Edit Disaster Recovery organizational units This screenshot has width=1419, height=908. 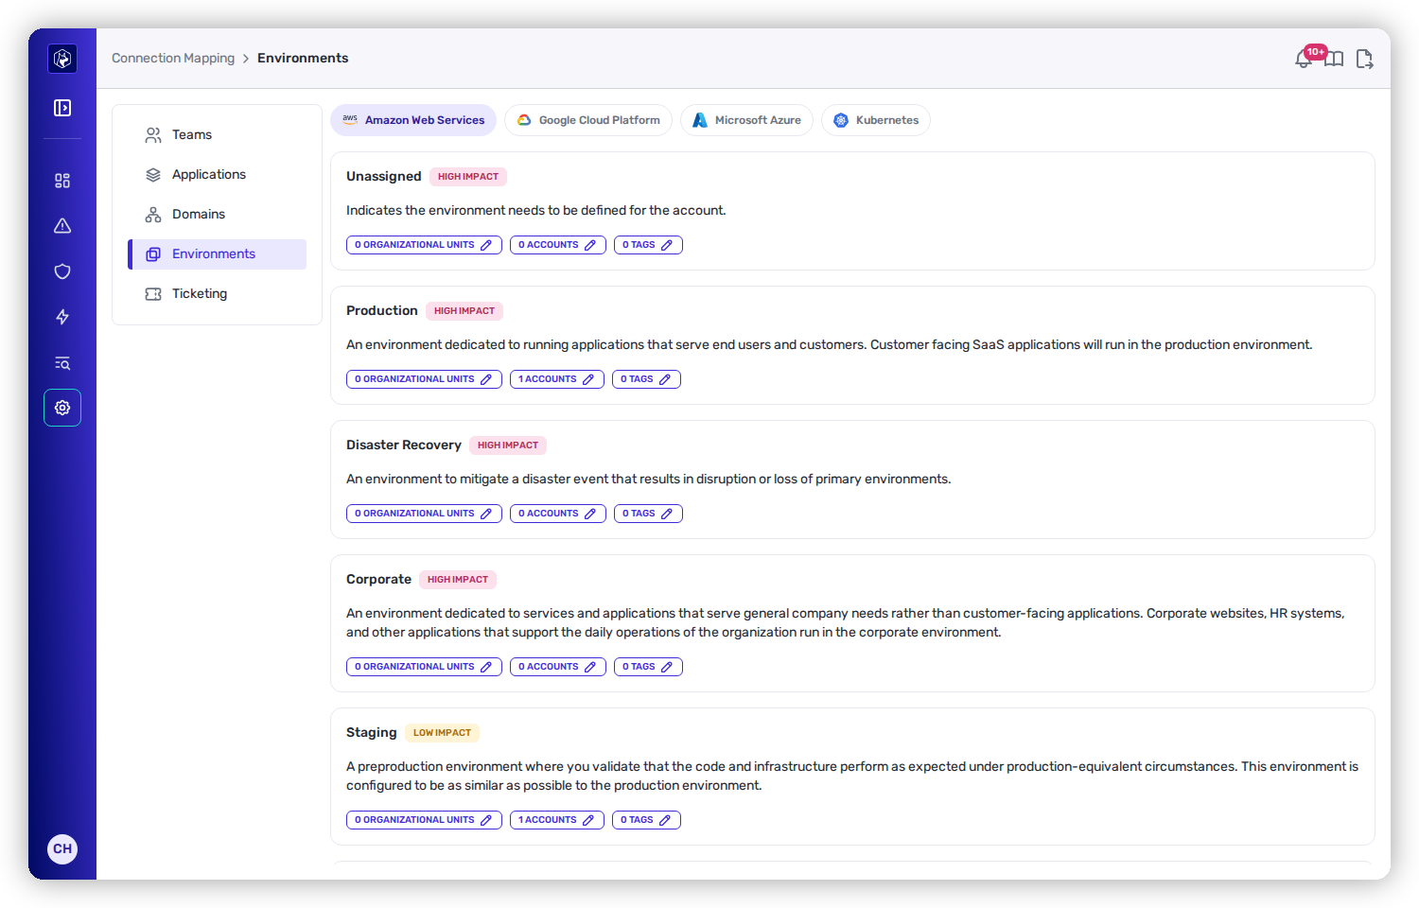[x=424, y=514]
